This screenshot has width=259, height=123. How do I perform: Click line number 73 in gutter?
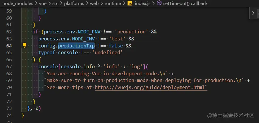coord(9,108)
